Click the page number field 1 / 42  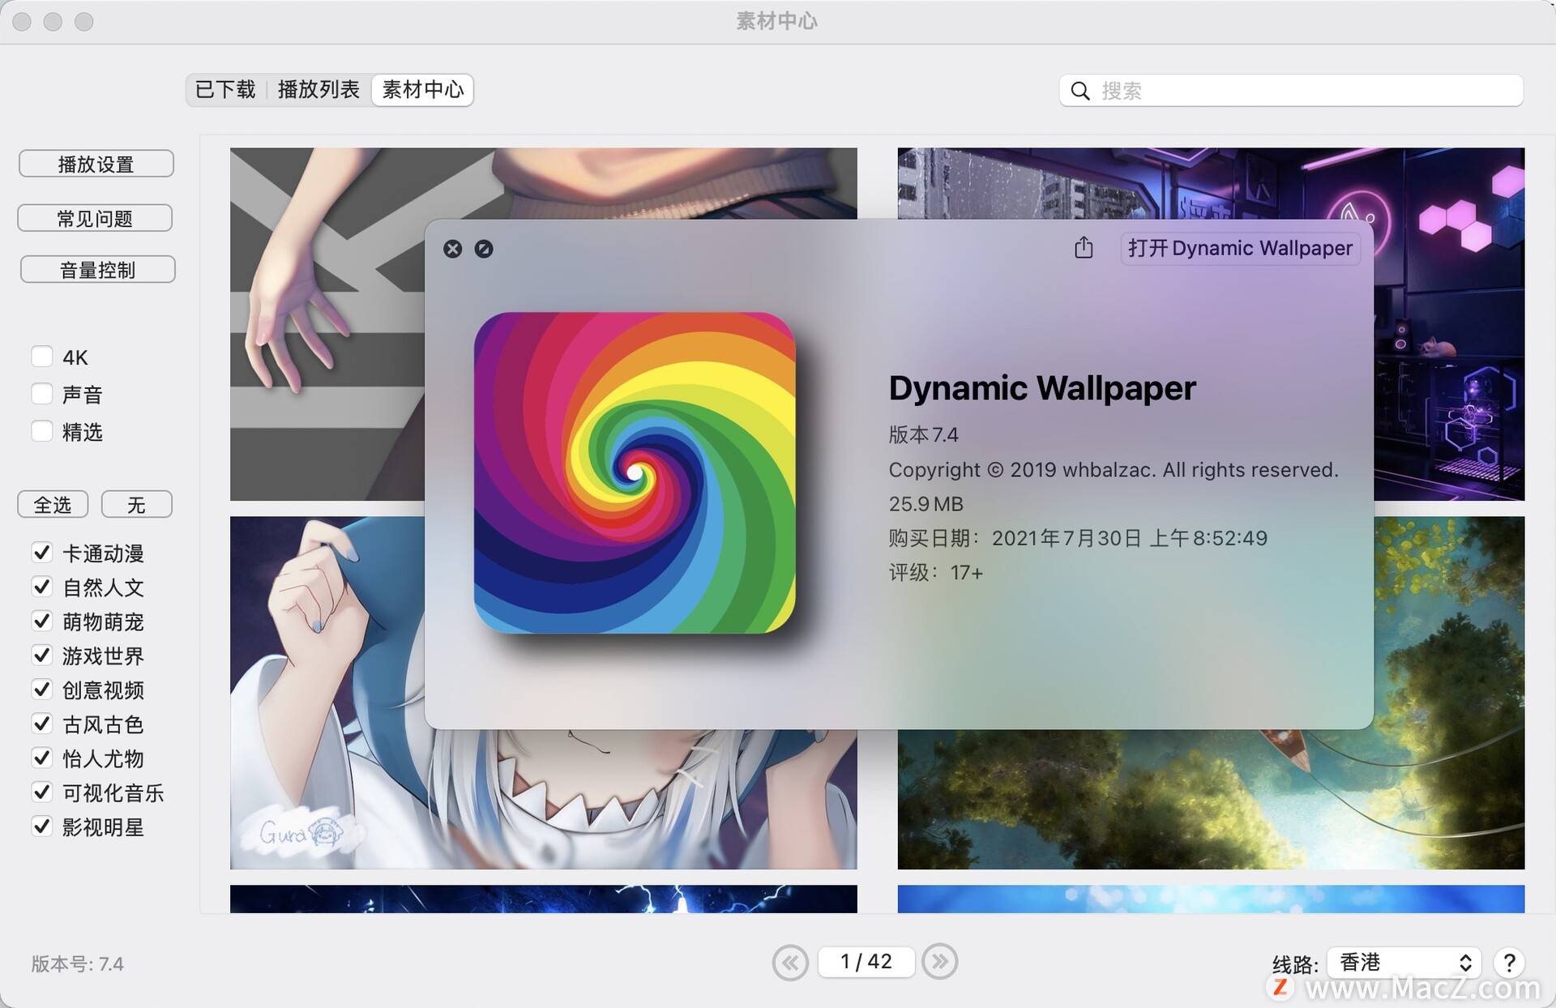866,962
